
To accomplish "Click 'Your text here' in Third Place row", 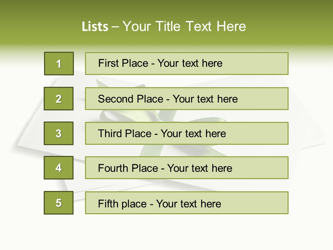I will tap(193, 134).
